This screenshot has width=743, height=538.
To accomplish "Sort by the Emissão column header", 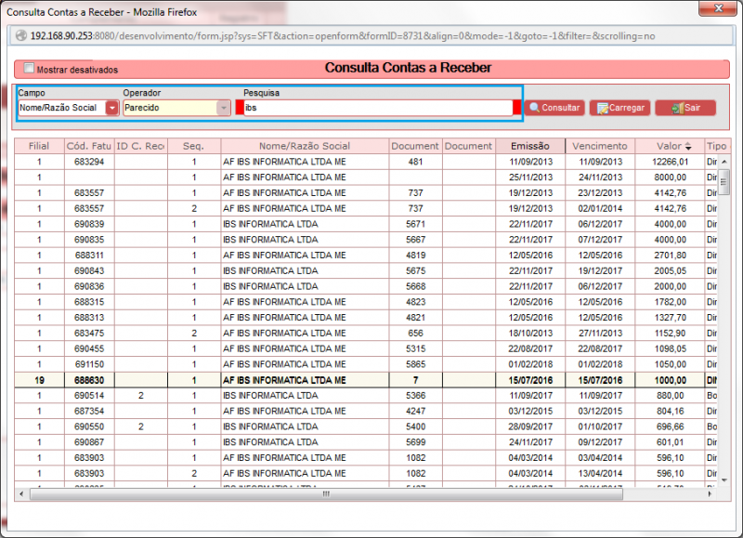I will (x=530, y=146).
